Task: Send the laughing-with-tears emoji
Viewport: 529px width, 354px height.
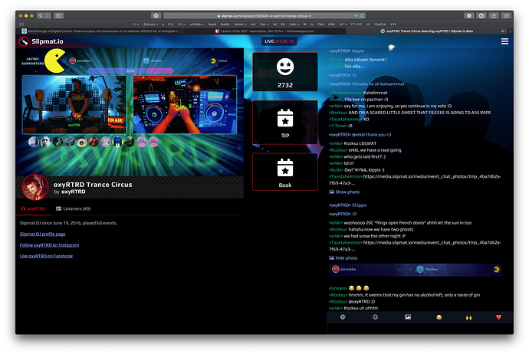Action: (x=439, y=317)
